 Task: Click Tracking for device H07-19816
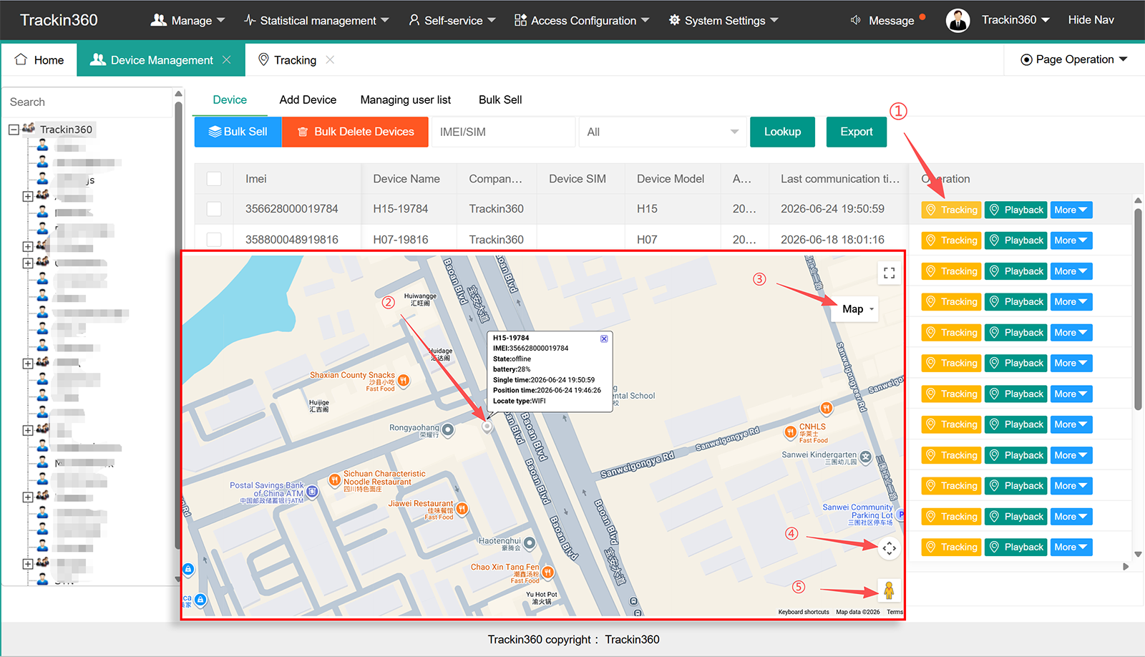[951, 240]
